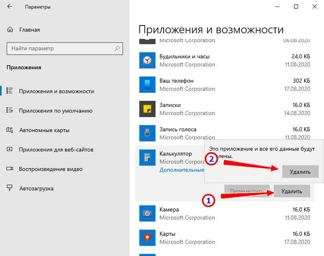Select the Запись голоса entry
The width and height of the screenshot is (324, 256).
pos(225,133)
